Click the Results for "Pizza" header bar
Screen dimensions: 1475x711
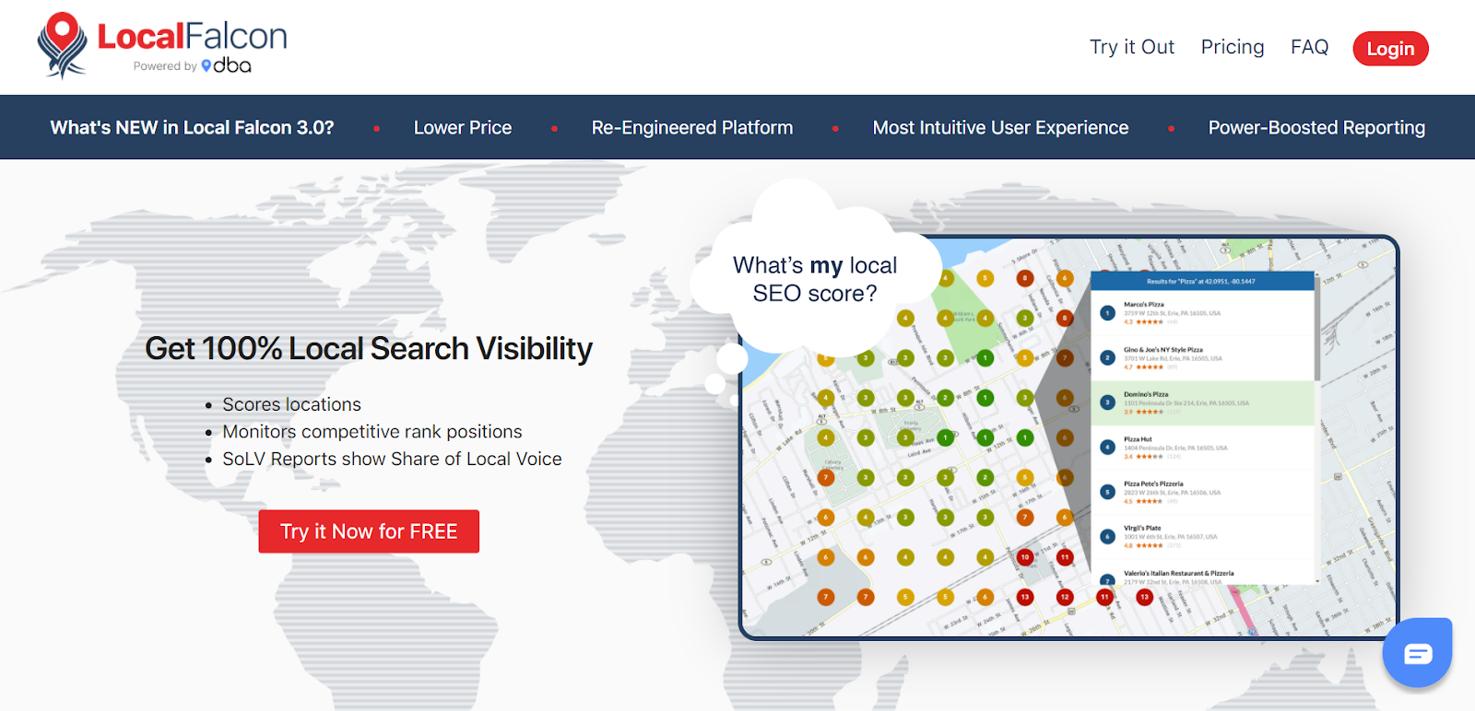[1202, 281]
